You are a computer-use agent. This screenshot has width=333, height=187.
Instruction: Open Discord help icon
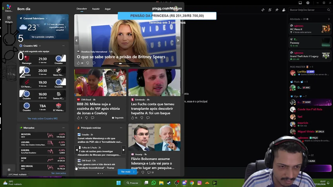[308, 3]
